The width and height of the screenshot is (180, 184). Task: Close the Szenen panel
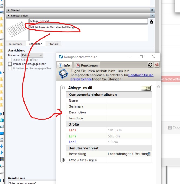point(152,10)
